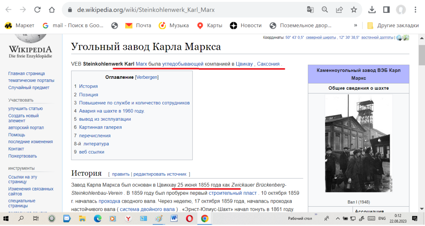Open Microsoft Edge from the taskbar

tap(98, 218)
